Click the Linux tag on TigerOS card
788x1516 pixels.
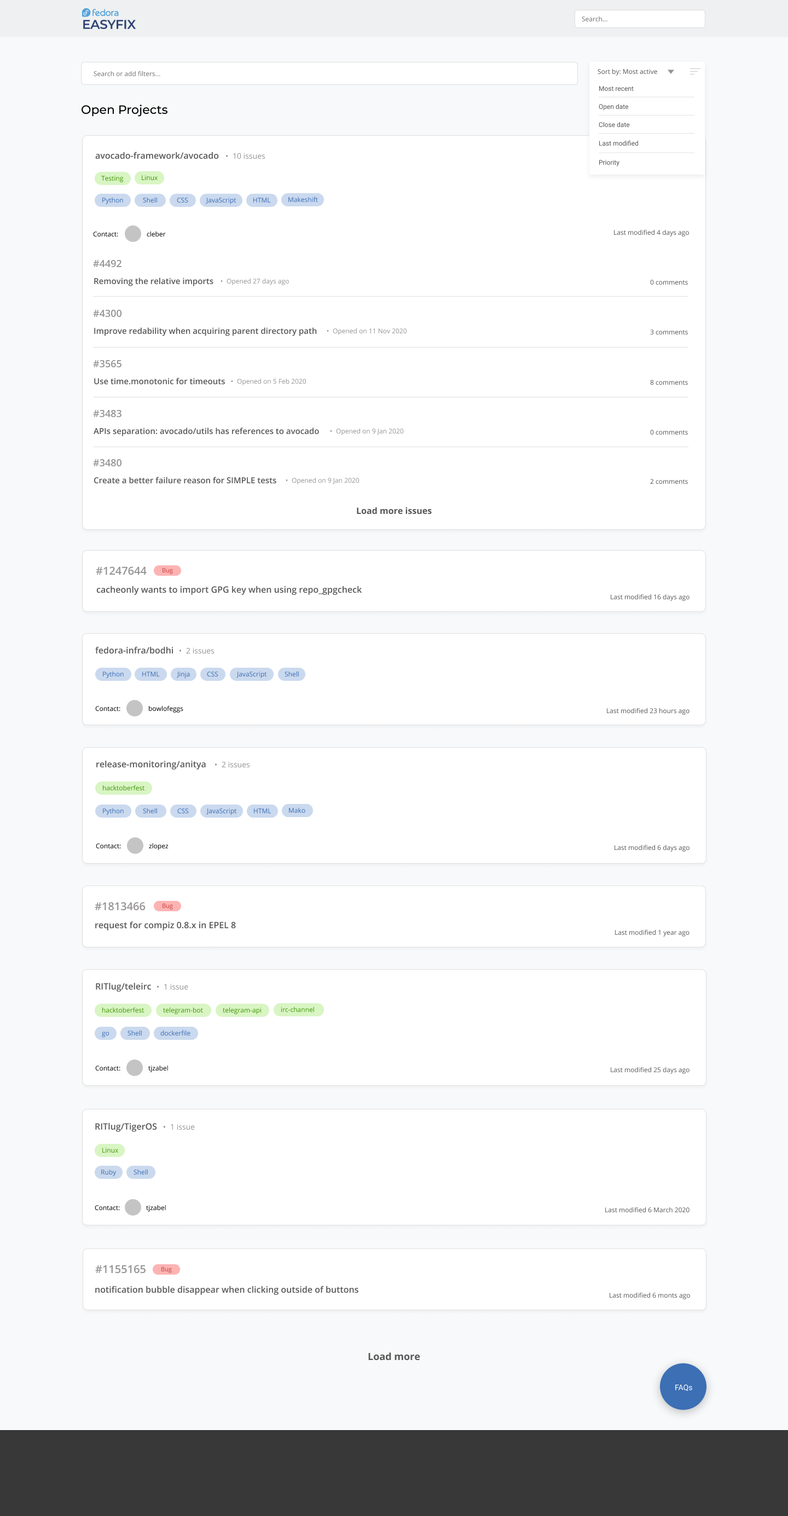pyautogui.click(x=110, y=1150)
